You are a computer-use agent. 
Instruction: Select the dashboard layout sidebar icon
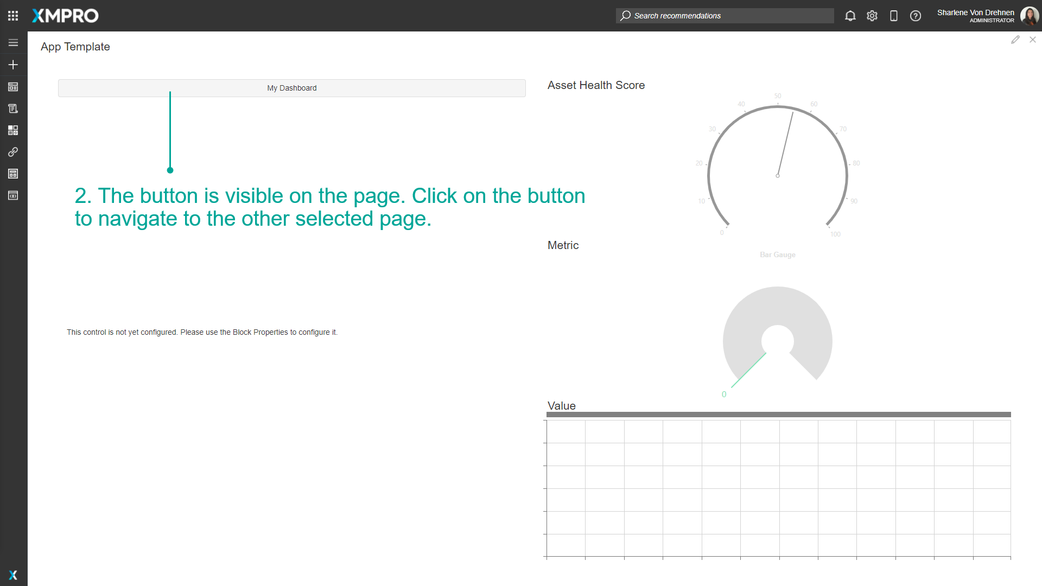(13, 87)
